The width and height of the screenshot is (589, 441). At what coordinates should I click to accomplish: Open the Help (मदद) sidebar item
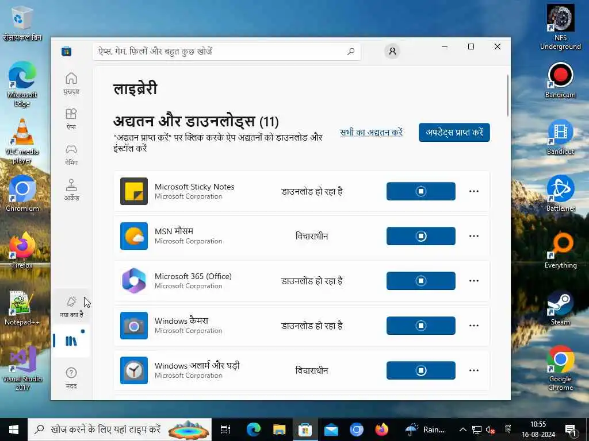point(71,377)
